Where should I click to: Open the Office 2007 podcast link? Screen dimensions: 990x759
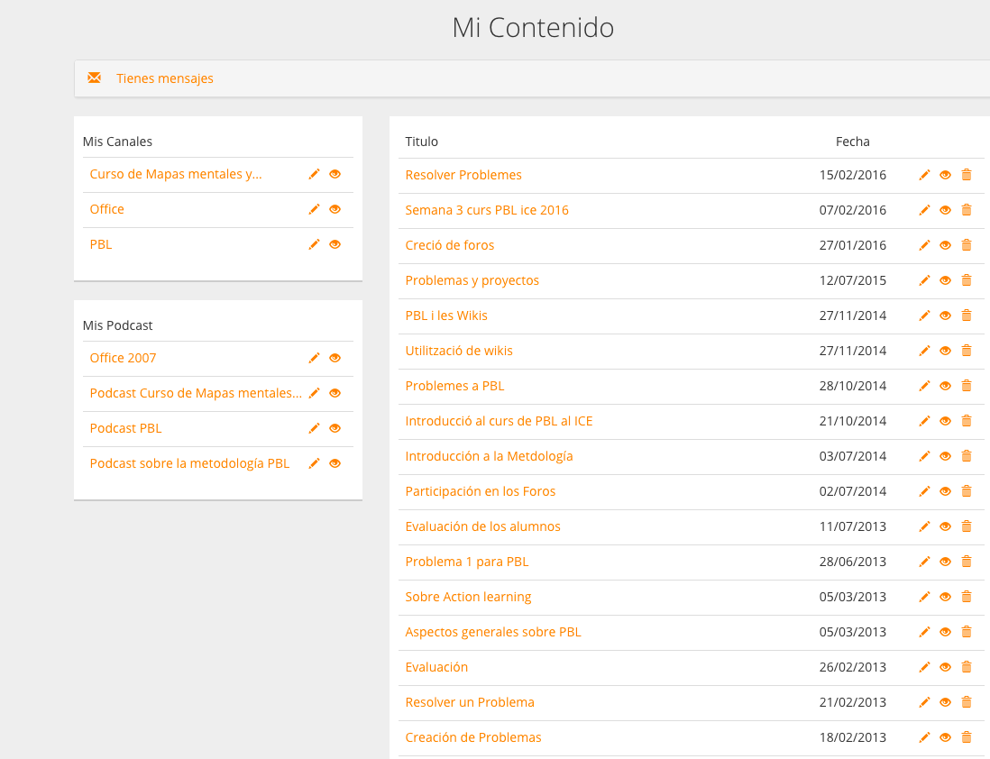pos(124,359)
